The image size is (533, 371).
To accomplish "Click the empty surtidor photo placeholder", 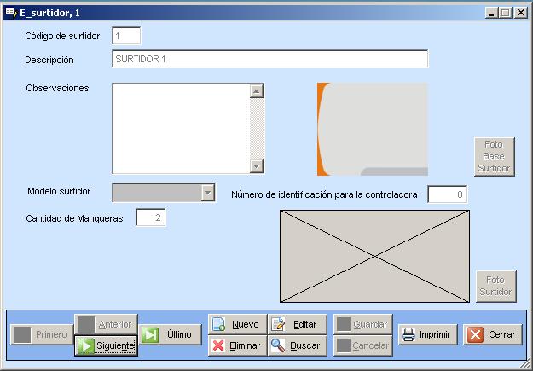I will pyautogui.click(x=374, y=256).
